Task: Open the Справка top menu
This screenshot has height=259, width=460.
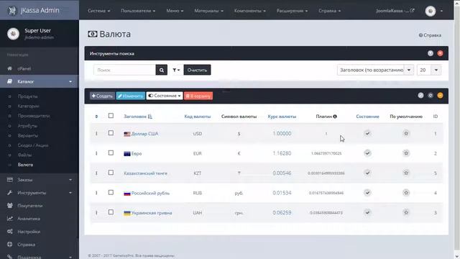Action: (329, 11)
